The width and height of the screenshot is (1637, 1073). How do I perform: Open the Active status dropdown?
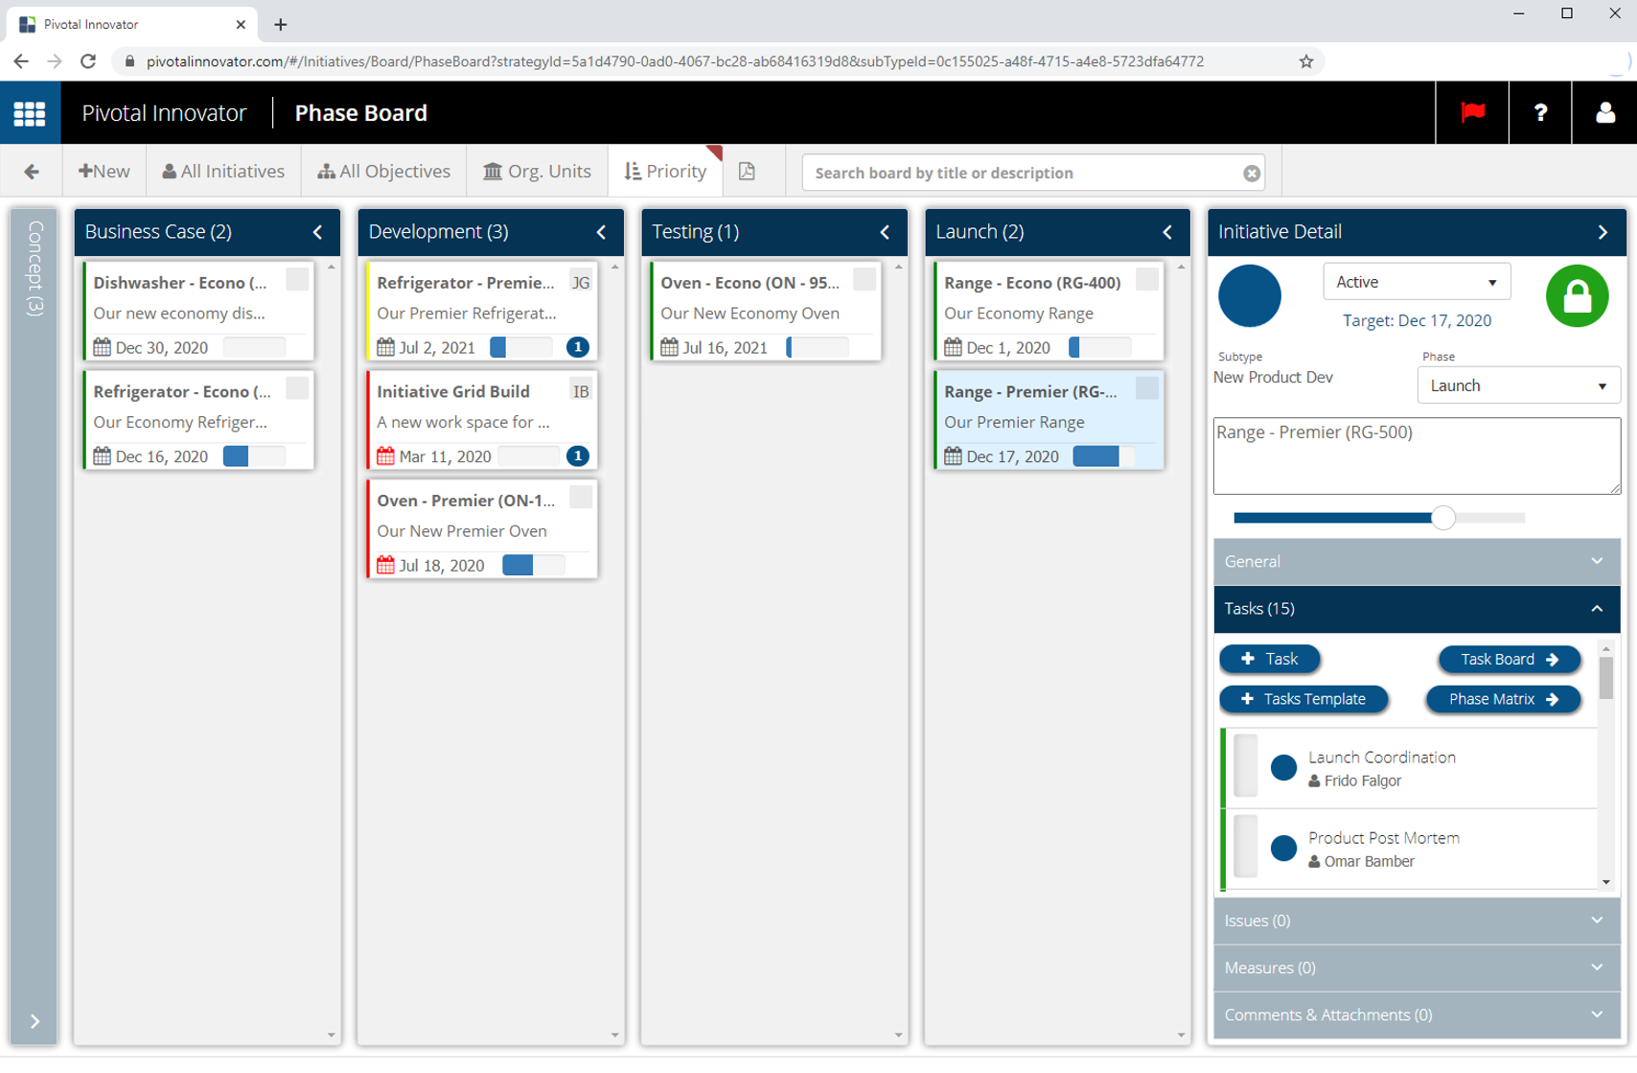1417,282
